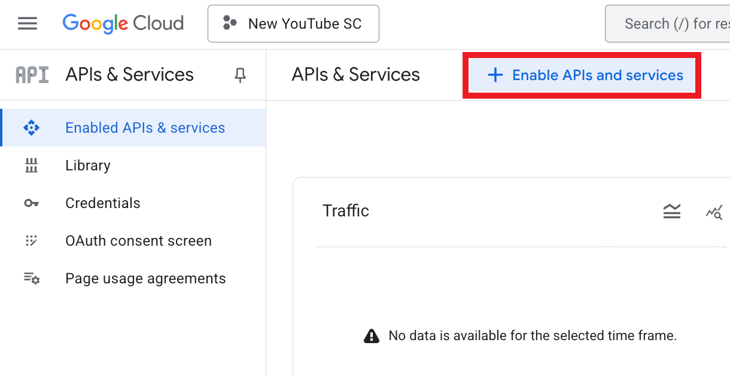
Task: Click the API product icon in sidebar
Action: tap(32, 75)
